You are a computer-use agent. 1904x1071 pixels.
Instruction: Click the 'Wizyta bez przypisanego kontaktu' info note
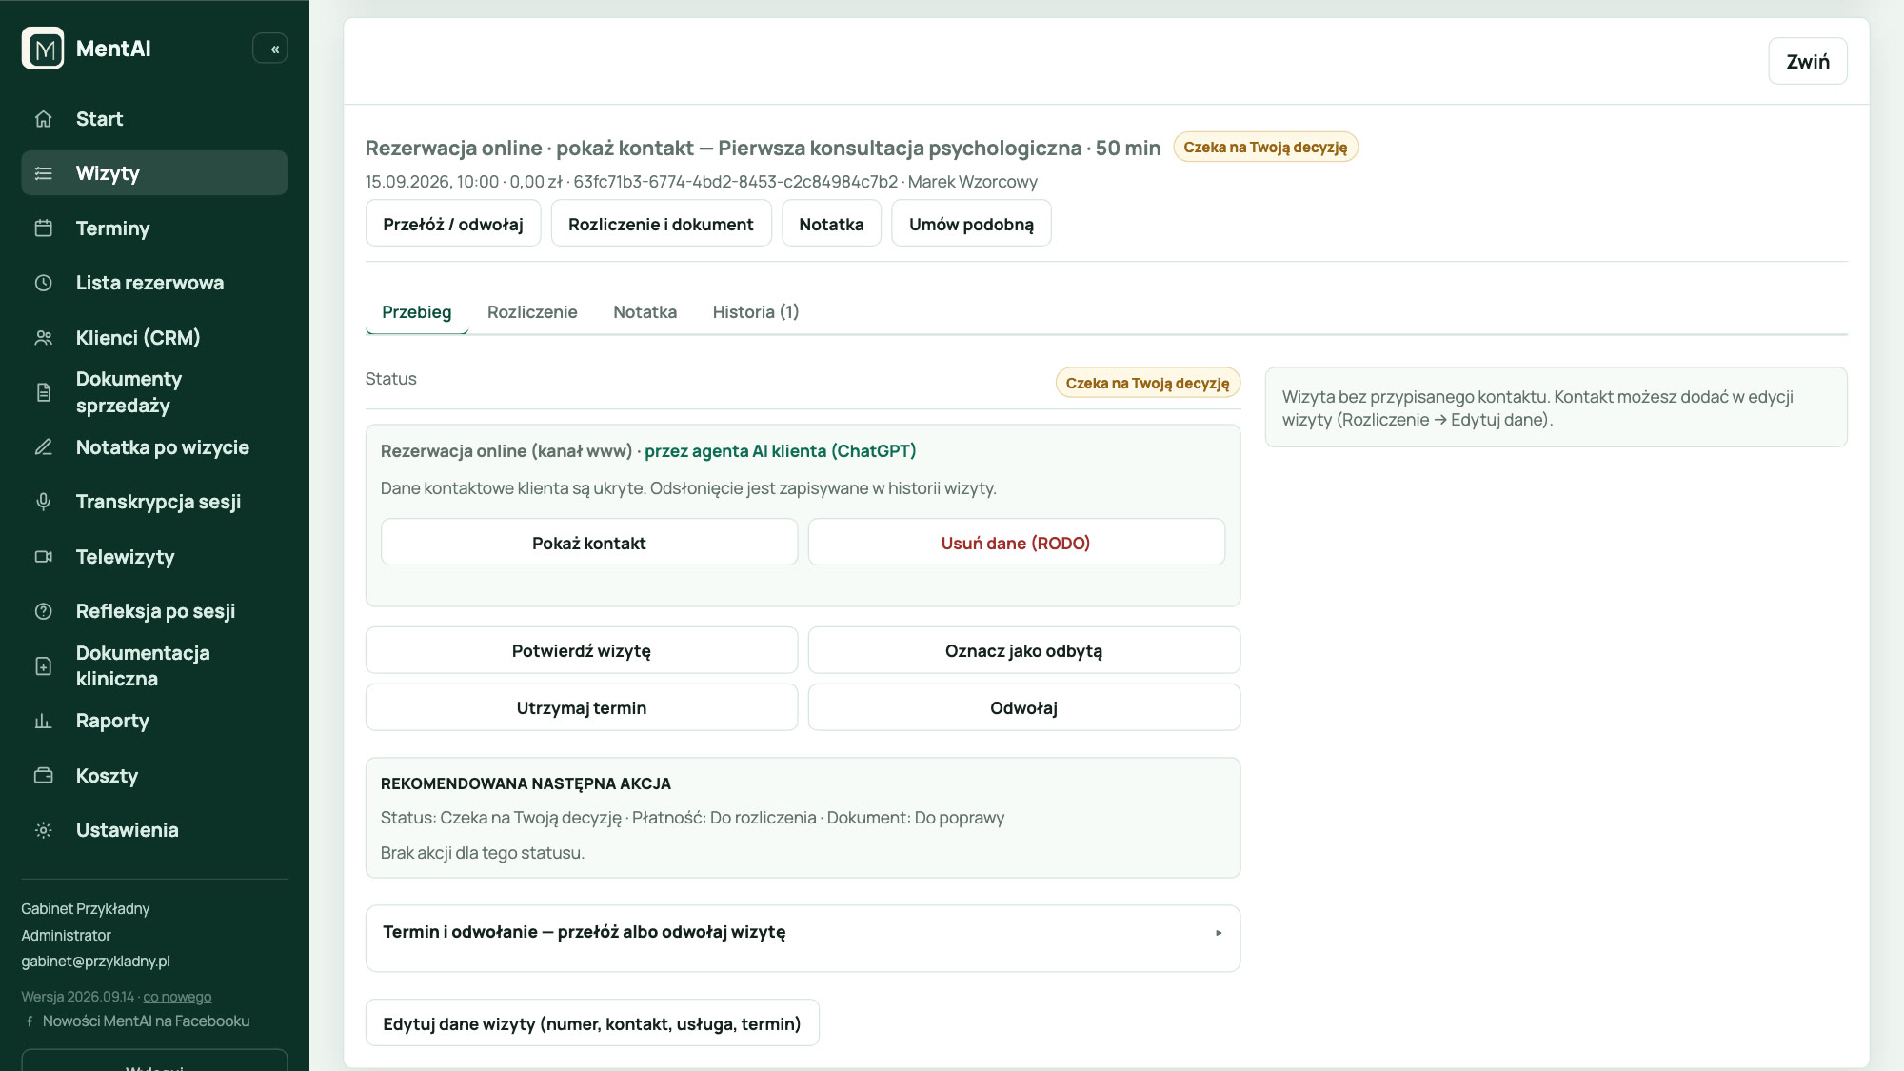pyautogui.click(x=1556, y=407)
